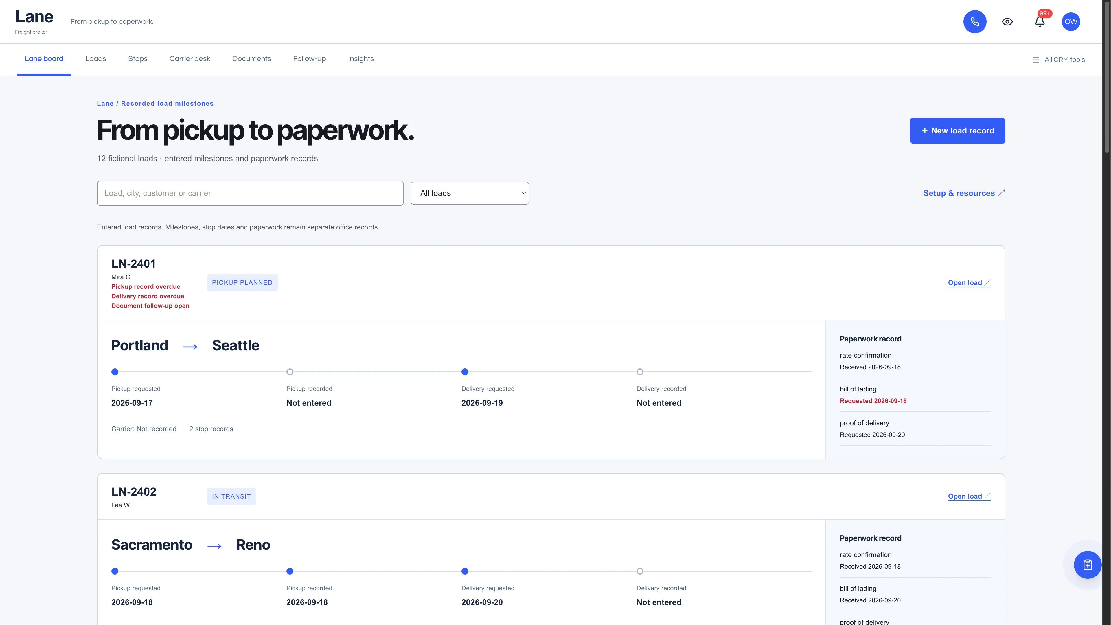
Task: Click the Pickup recorded milestone dot for Portland
Action: 290,372
